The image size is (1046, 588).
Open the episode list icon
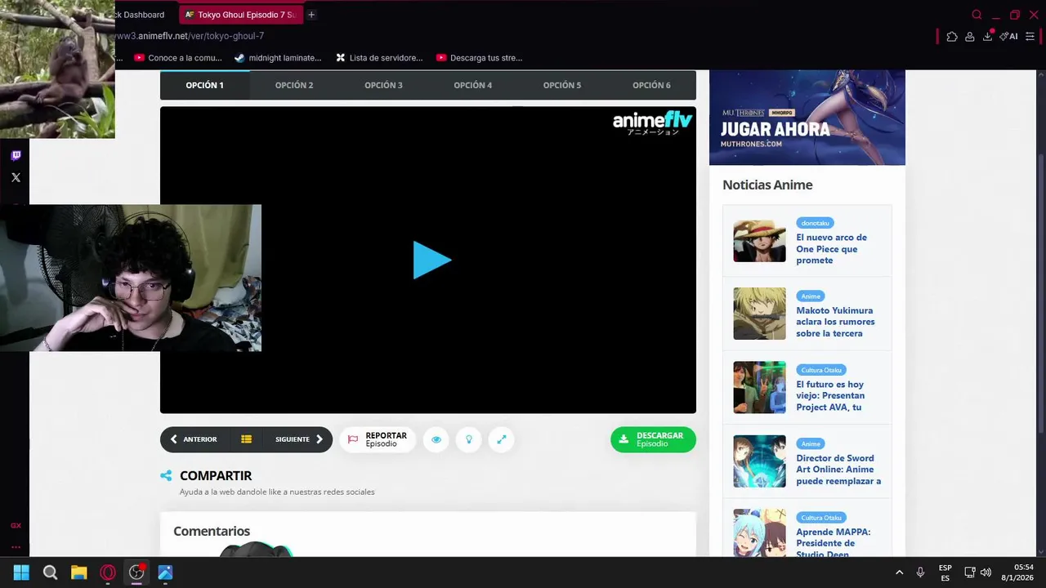(246, 439)
